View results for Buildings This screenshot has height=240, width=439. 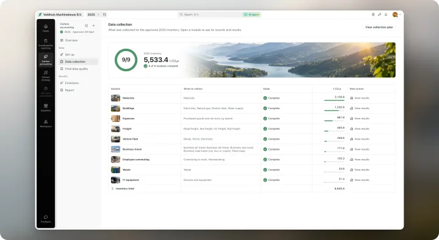click(360, 108)
